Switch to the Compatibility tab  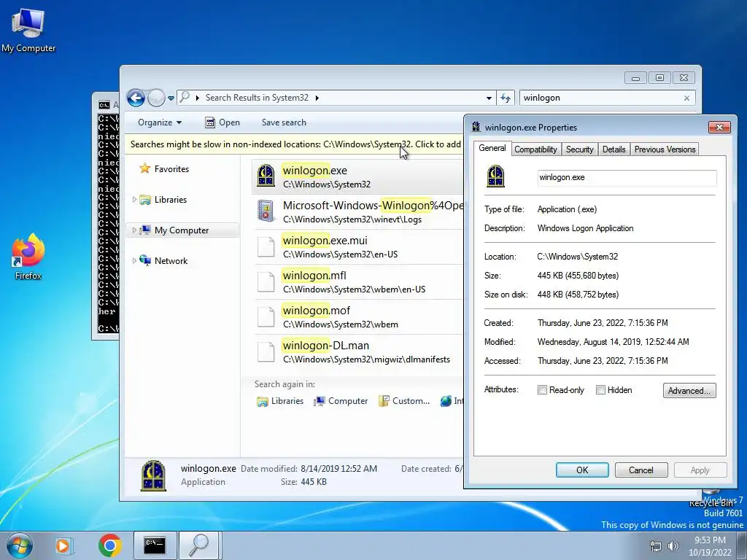(x=535, y=149)
